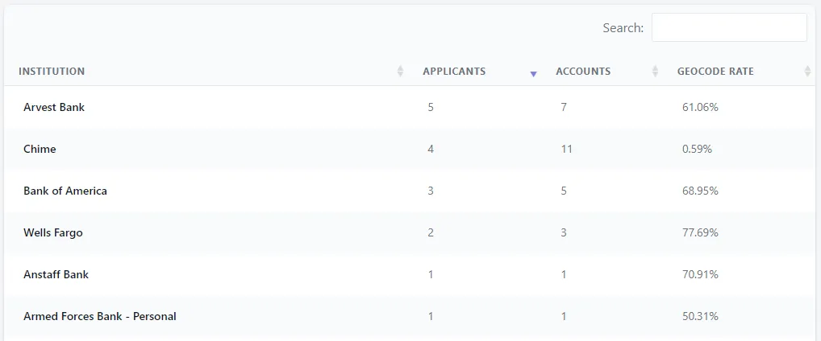Click the Wells Fargo institution name
This screenshot has height=341, width=821.
[x=53, y=232]
